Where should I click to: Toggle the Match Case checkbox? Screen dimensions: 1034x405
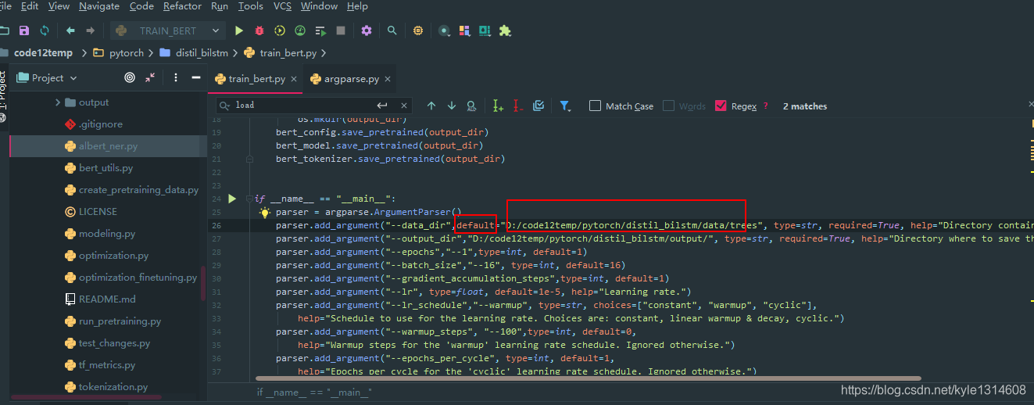click(x=596, y=106)
